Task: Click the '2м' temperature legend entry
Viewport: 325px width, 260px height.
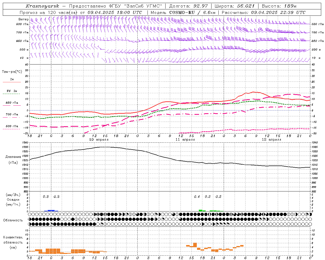Action: (x=12, y=79)
